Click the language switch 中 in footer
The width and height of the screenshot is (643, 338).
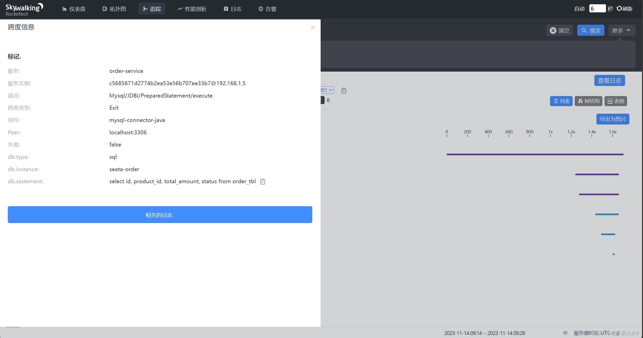coord(565,333)
